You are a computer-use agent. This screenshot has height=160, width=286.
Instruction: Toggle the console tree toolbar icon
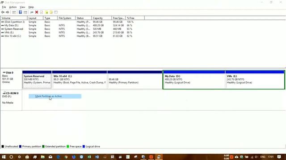click(x=14, y=12)
